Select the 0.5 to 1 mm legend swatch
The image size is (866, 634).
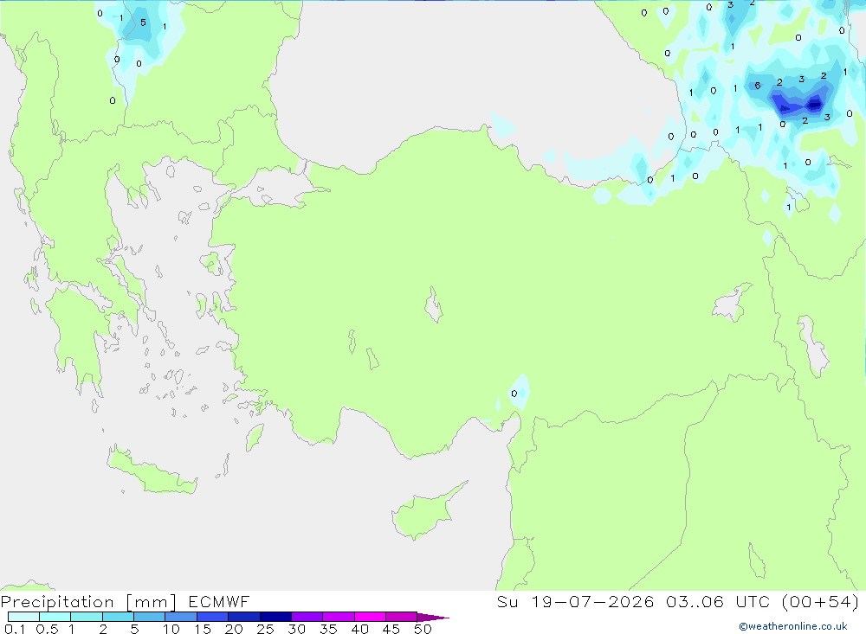point(55,617)
